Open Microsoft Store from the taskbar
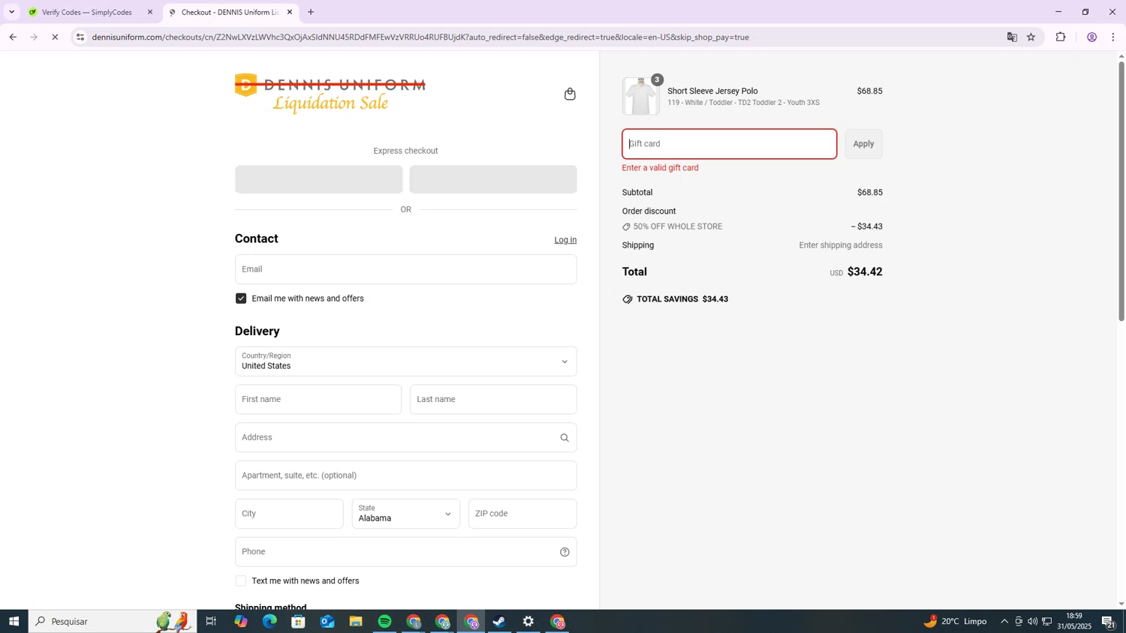Screen dimensions: 1126x633 [x=298, y=622]
